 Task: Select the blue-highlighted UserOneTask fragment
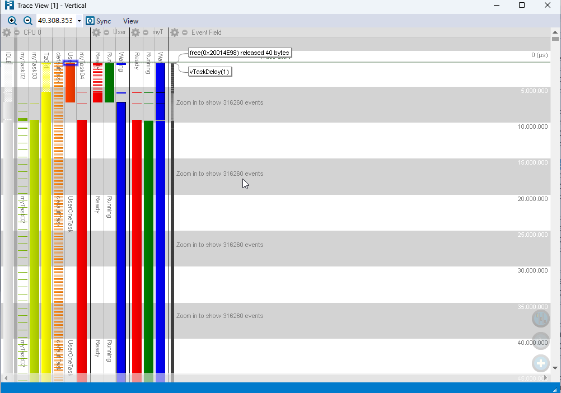[x=70, y=63]
